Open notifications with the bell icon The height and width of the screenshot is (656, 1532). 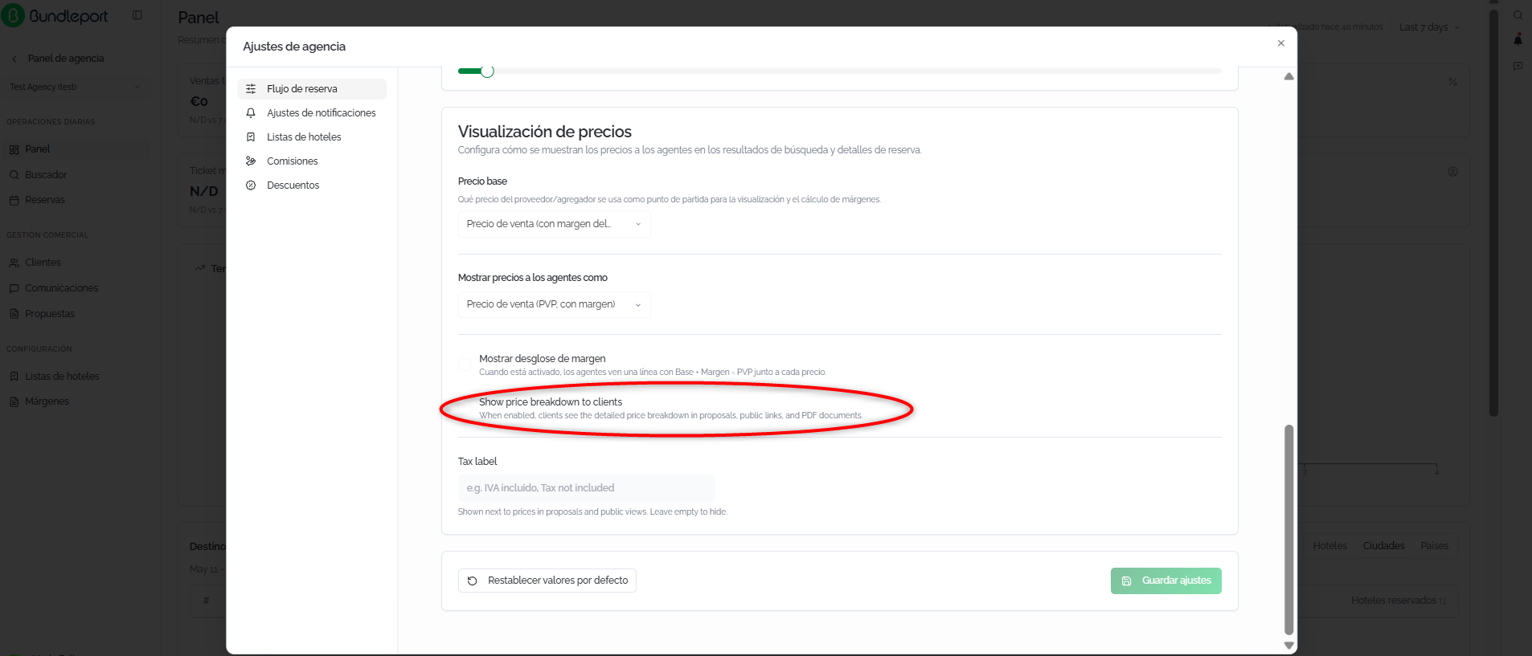coord(1518,39)
